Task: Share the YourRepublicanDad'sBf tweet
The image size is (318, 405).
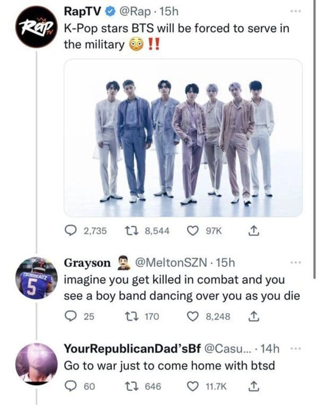Action: tap(253, 386)
